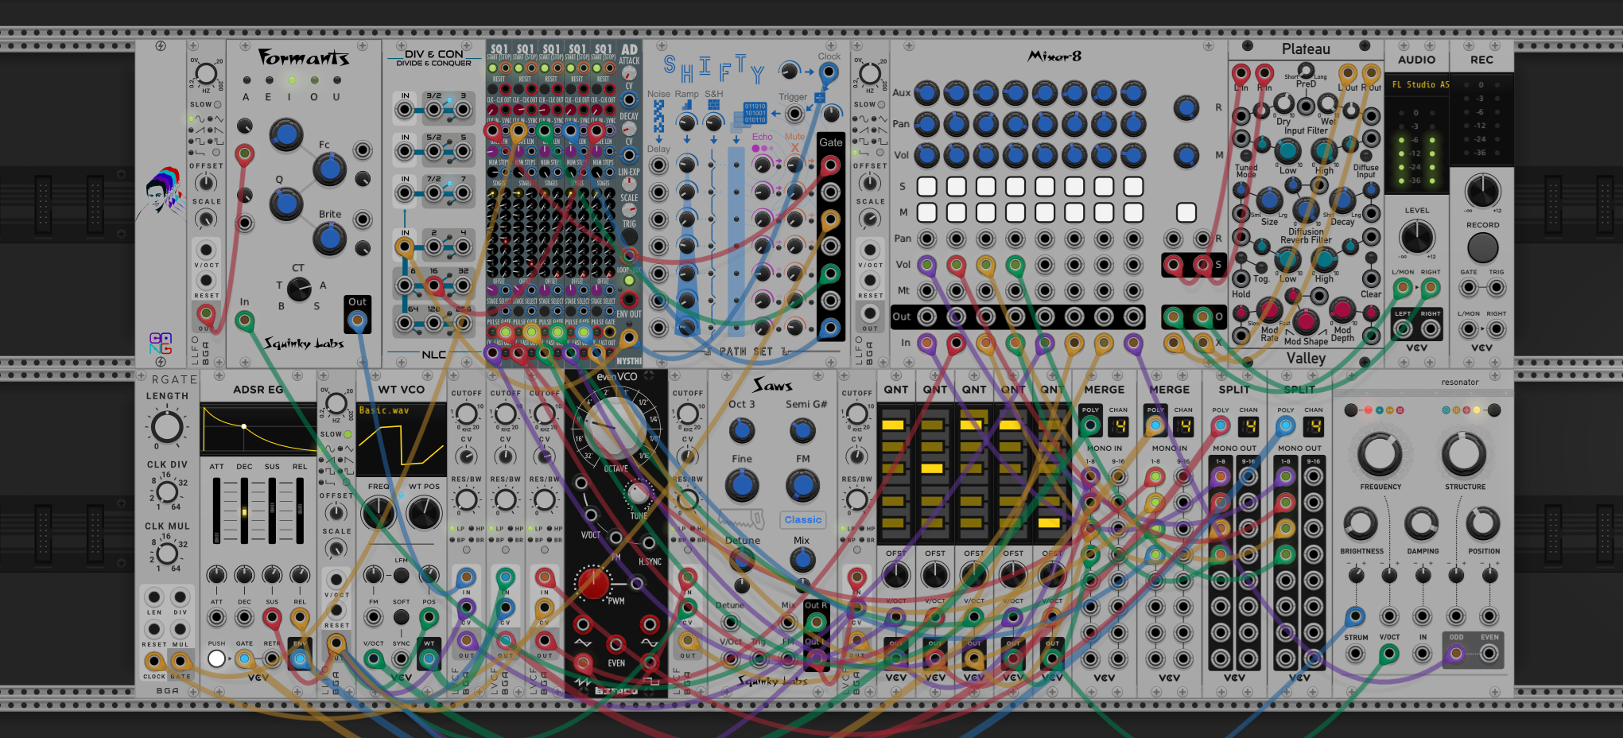Toggle SLOW switch on the lower LFO
The image size is (1623, 738).
[348, 434]
